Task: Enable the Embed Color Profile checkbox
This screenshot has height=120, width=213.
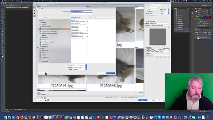Action: pos(146,15)
